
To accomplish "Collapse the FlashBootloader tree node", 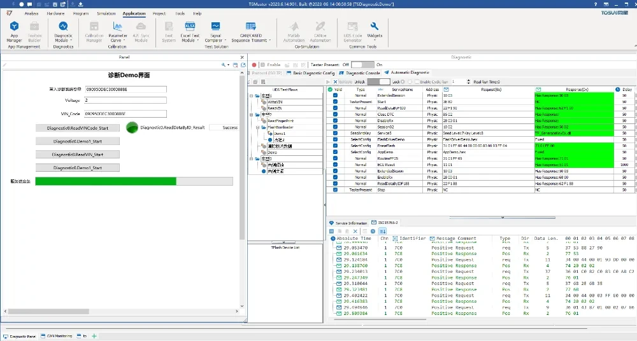I will (257, 127).
